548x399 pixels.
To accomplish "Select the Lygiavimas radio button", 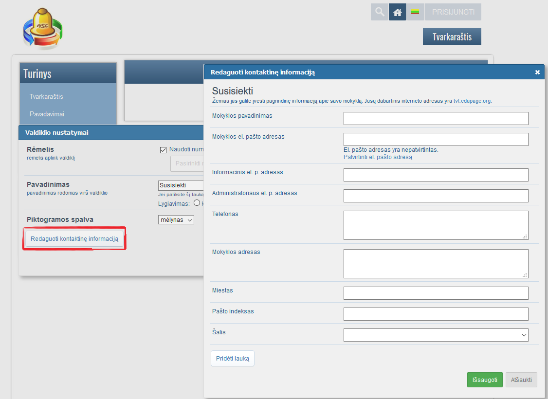I will click(197, 203).
